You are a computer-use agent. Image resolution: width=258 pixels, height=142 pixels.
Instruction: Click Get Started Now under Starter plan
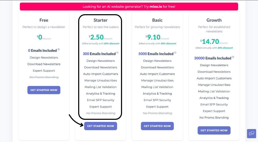(x=101, y=126)
